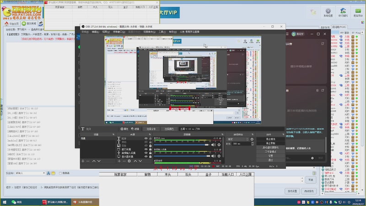Screen dimensions: 366x206
Task: Open 属性 properties gear in OBS source toolbar
Action: pos(124,129)
